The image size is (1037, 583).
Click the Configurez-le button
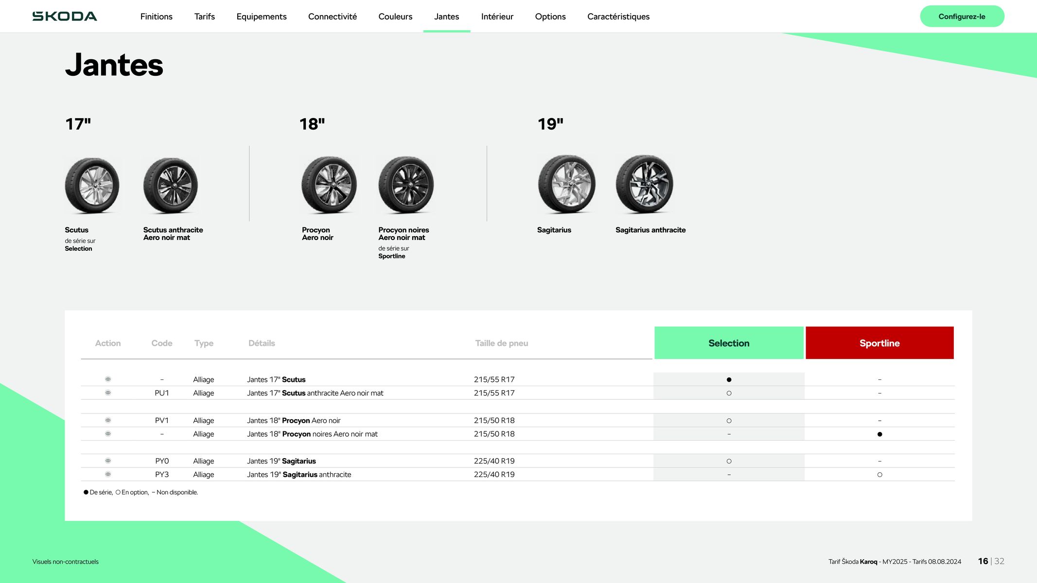tap(962, 17)
